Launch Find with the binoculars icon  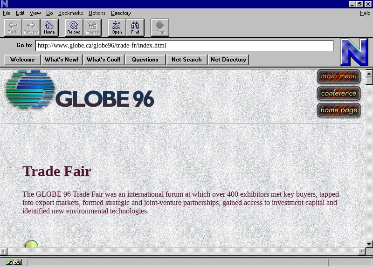tap(135, 28)
